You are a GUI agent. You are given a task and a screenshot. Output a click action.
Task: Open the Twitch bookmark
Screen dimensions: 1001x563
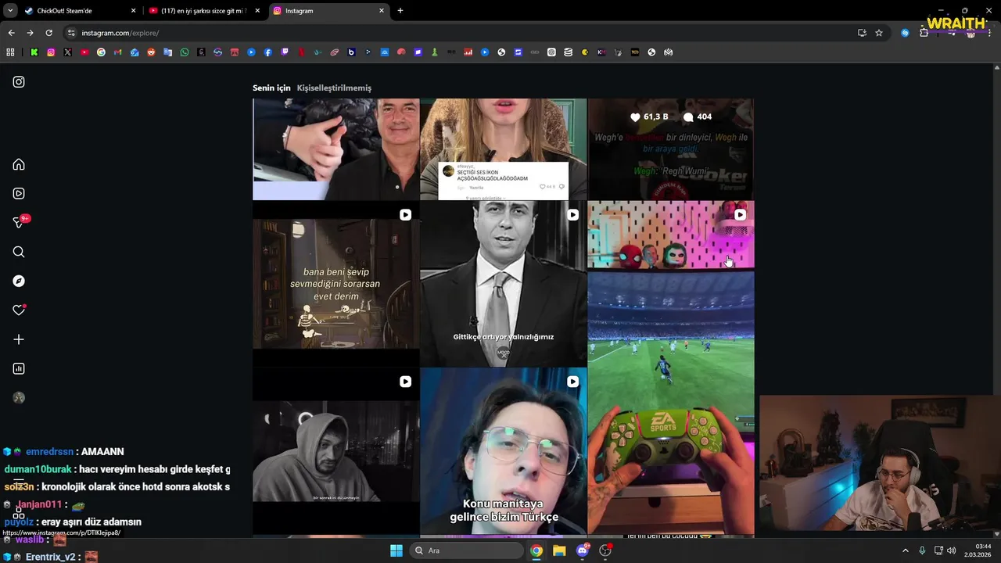(285, 52)
